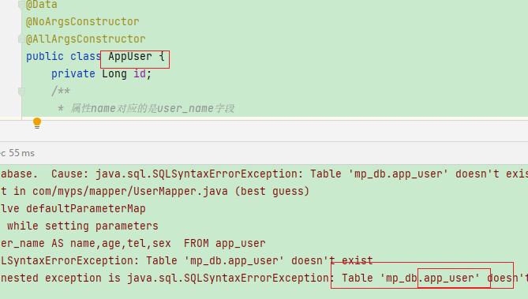Click the @AllArgsConstructor annotation text
Viewport: 528px width, 299px height.
coord(85,39)
